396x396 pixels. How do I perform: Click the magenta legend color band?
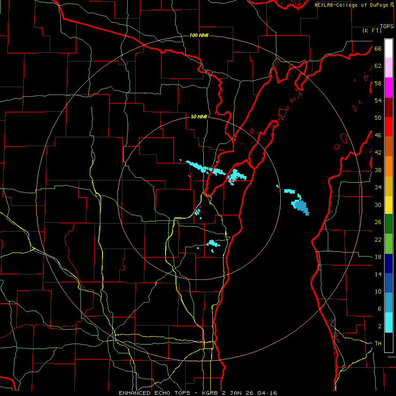389,88
